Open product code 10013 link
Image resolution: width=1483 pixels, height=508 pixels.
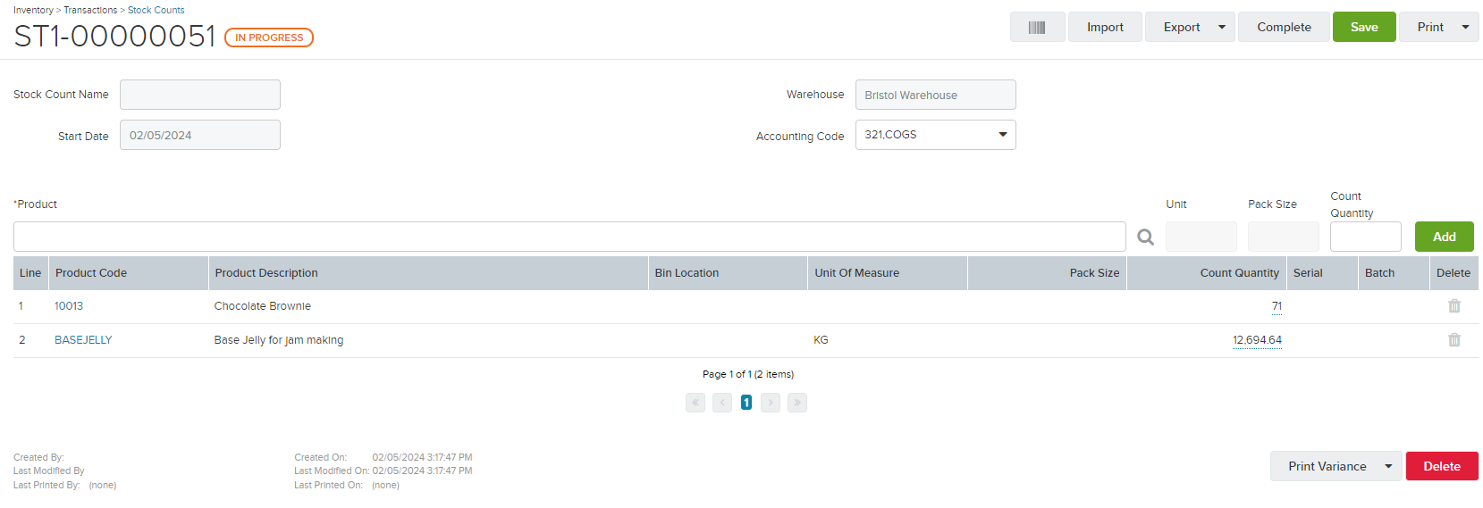click(x=69, y=306)
